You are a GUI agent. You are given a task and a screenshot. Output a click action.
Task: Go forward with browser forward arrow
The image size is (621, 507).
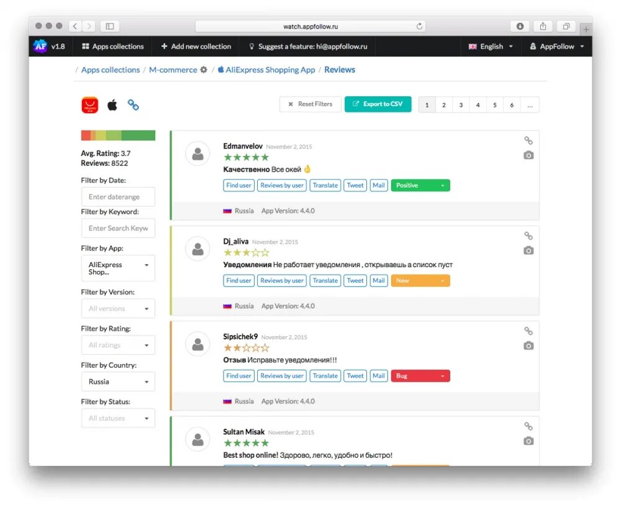pyautogui.click(x=89, y=26)
